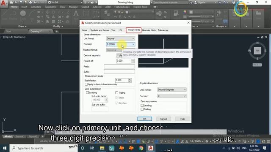
Task: Switch to the Lines tab
Action: pos(85,30)
